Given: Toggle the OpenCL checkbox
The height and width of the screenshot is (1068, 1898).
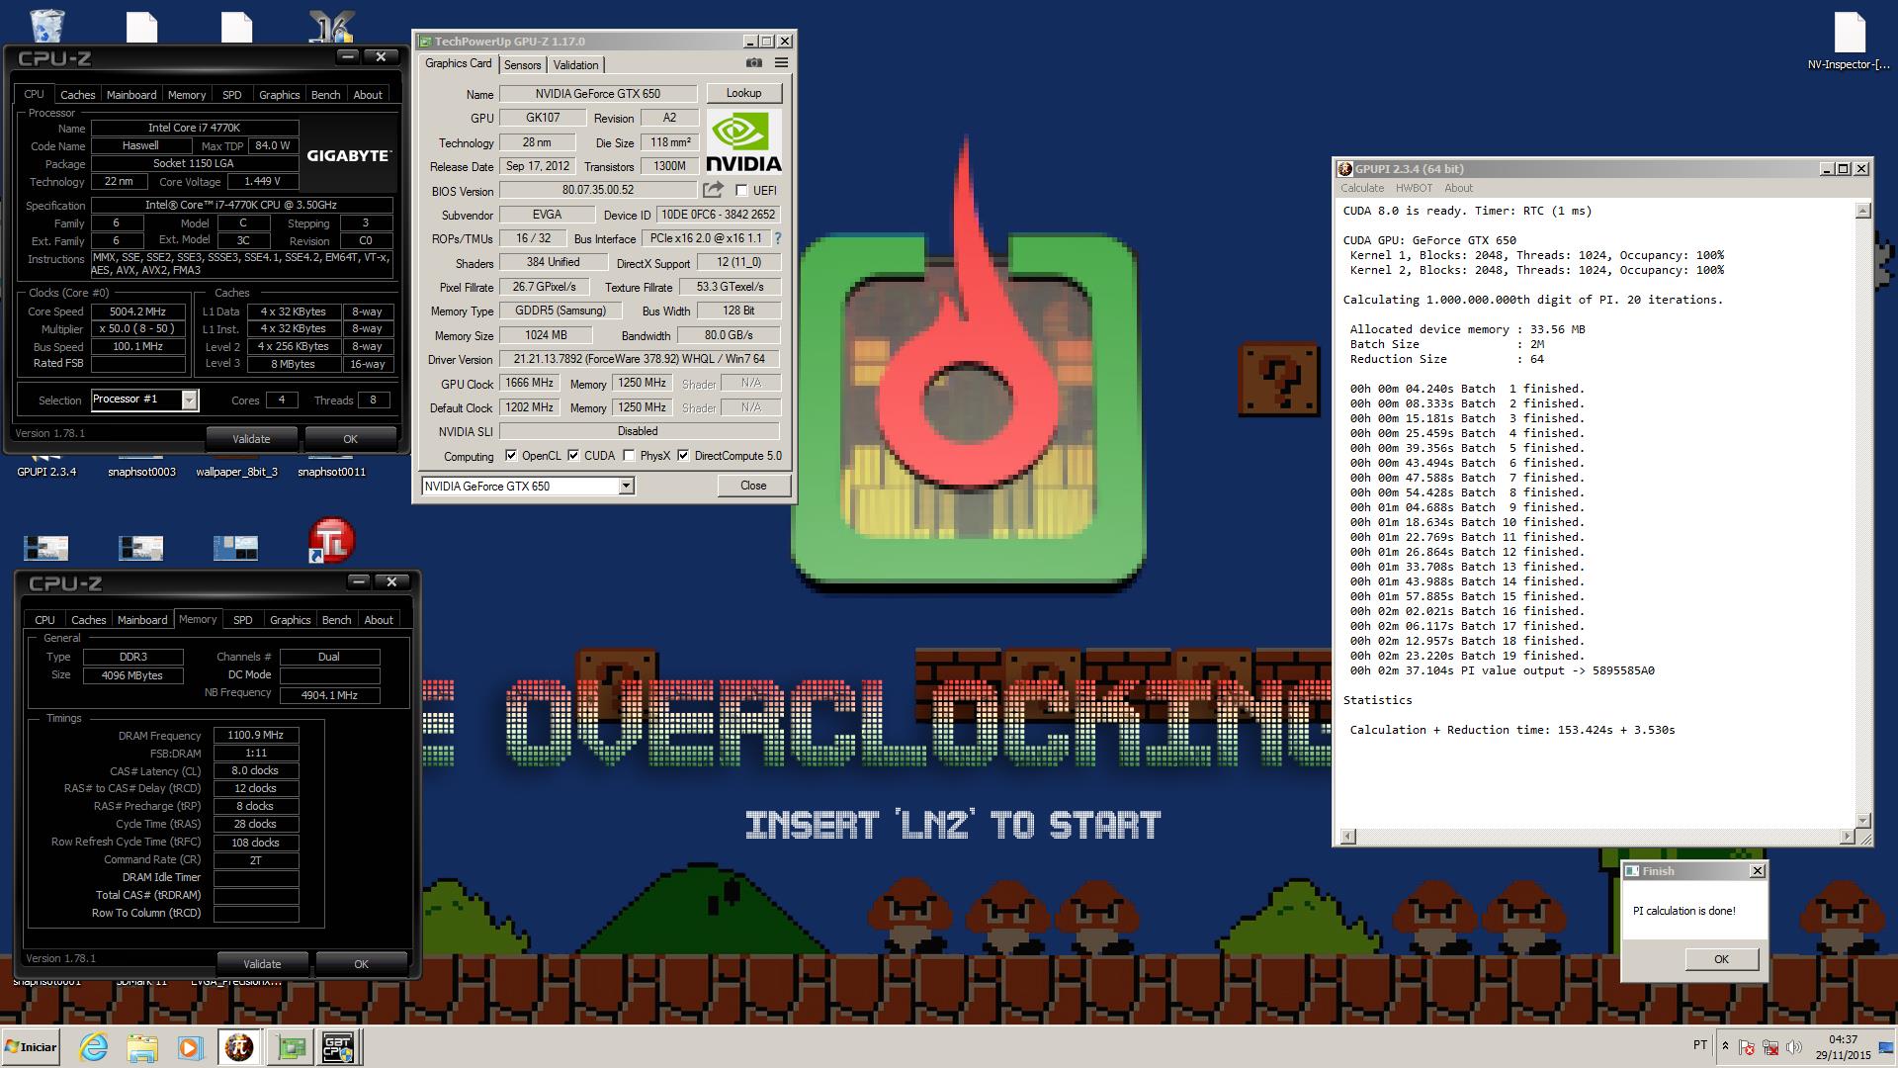Looking at the screenshot, I should pyautogui.click(x=511, y=456).
